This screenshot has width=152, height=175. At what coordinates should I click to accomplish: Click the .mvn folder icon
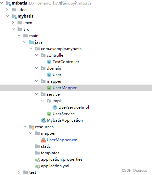20,23
